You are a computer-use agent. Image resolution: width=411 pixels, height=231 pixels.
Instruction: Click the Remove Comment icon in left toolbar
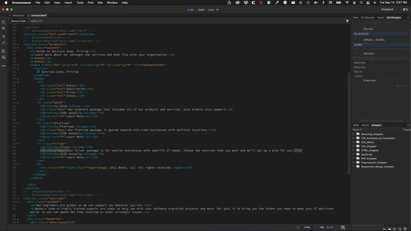(3, 57)
